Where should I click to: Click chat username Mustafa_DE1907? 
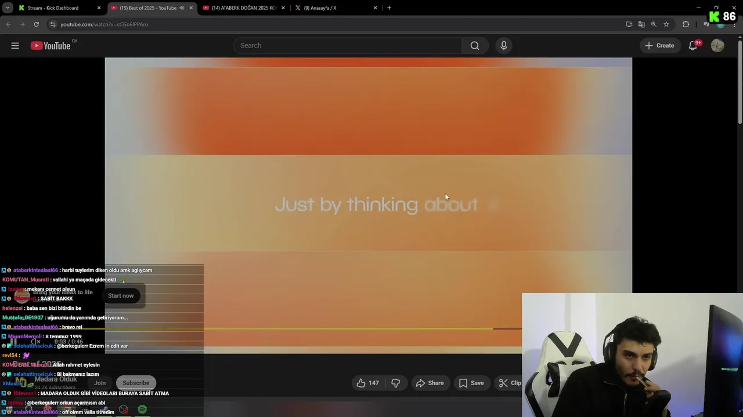point(23,317)
